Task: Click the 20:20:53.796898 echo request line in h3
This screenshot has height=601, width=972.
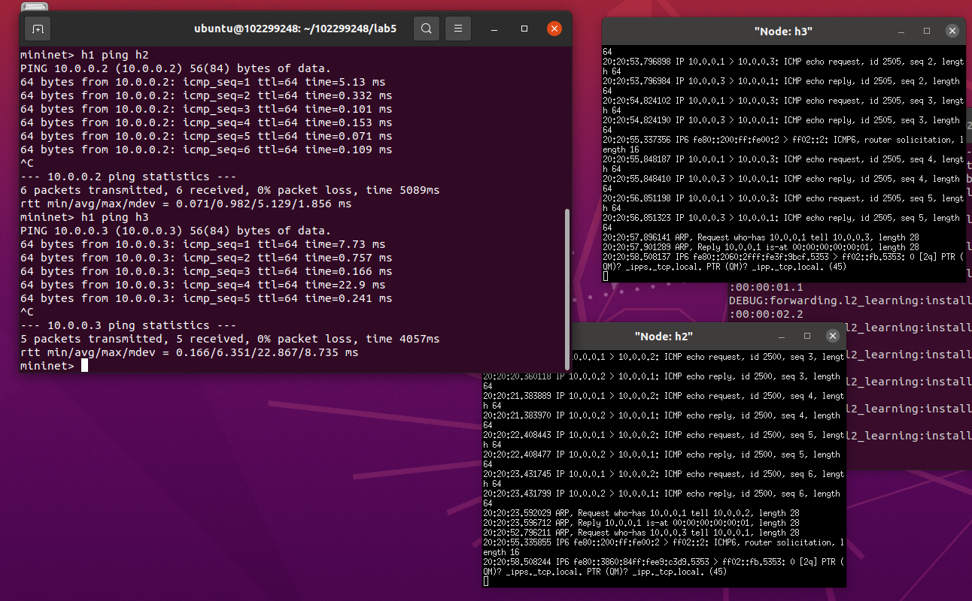Action: pyautogui.click(x=783, y=66)
